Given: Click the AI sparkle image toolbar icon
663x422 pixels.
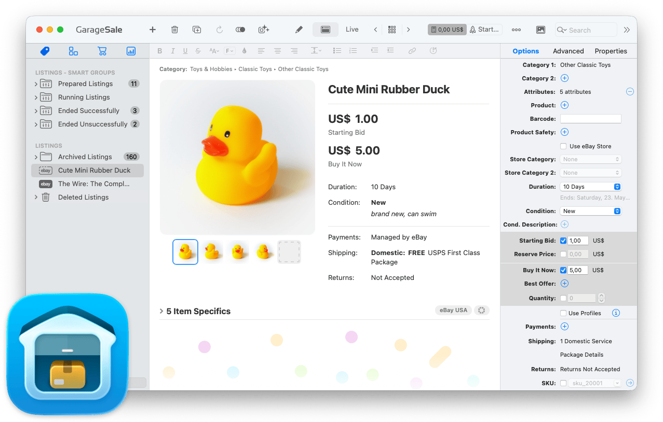Looking at the screenshot, I should coord(264,30).
